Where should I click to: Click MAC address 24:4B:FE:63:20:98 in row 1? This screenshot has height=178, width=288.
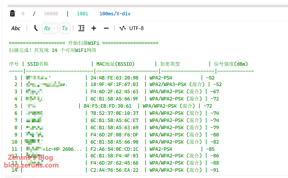click(x=114, y=78)
